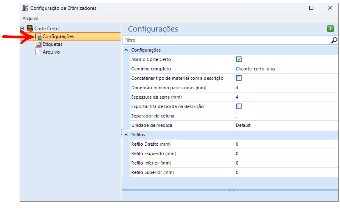Click the Refilo Esquerdo (mm) label
Viewport: 340px width, 212px height.
[153, 153]
